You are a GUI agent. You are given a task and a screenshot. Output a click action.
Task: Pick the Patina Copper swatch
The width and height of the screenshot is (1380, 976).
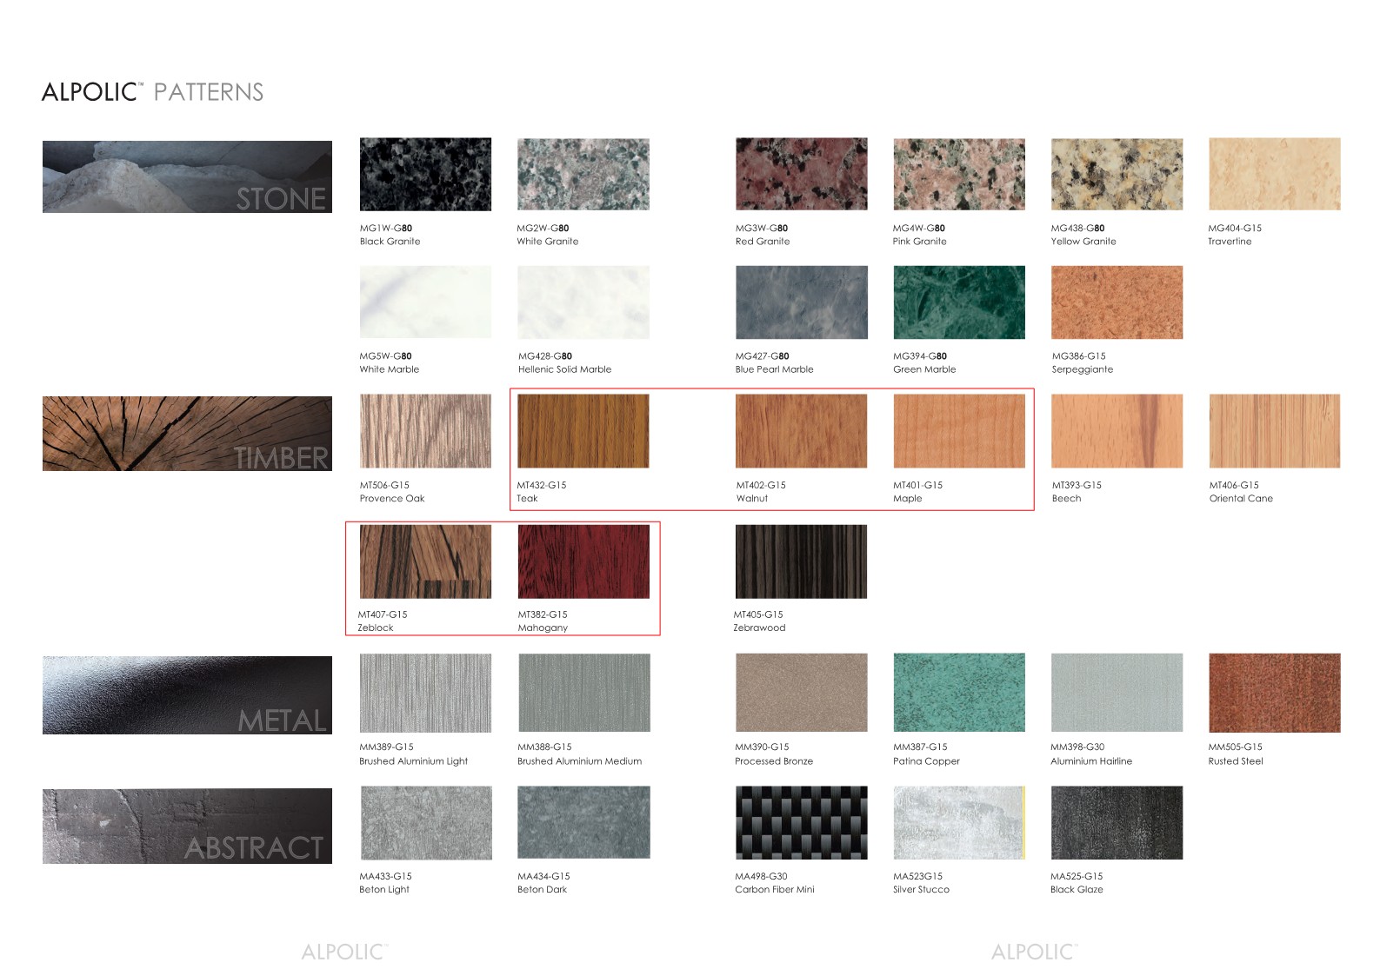(x=959, y=693)
